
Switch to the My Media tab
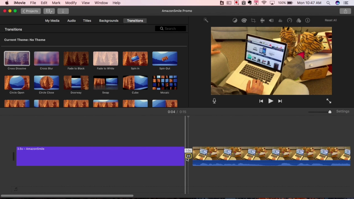pyautogui.click(x=52, y=21)
